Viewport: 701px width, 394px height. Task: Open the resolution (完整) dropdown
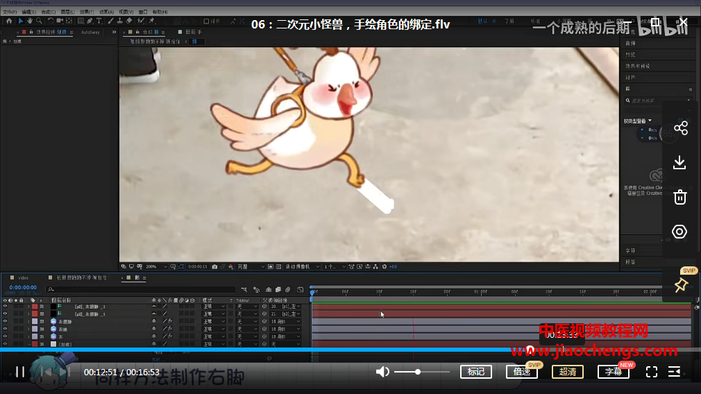pos(251,266)
